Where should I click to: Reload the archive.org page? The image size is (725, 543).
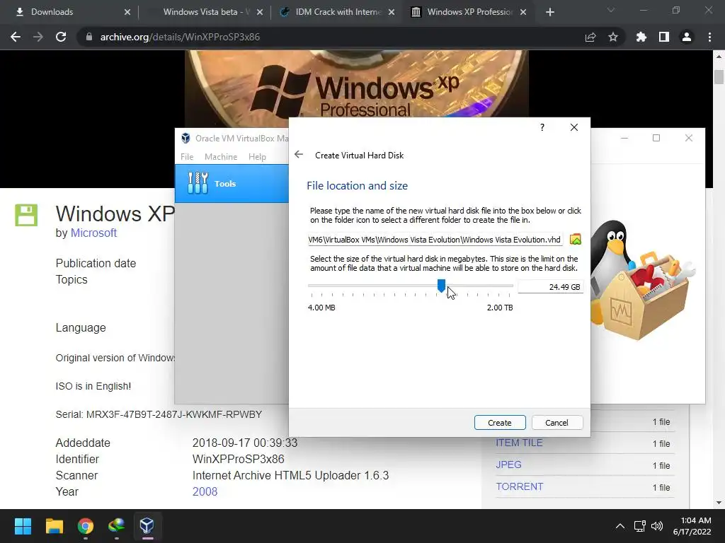click(61, 37)
